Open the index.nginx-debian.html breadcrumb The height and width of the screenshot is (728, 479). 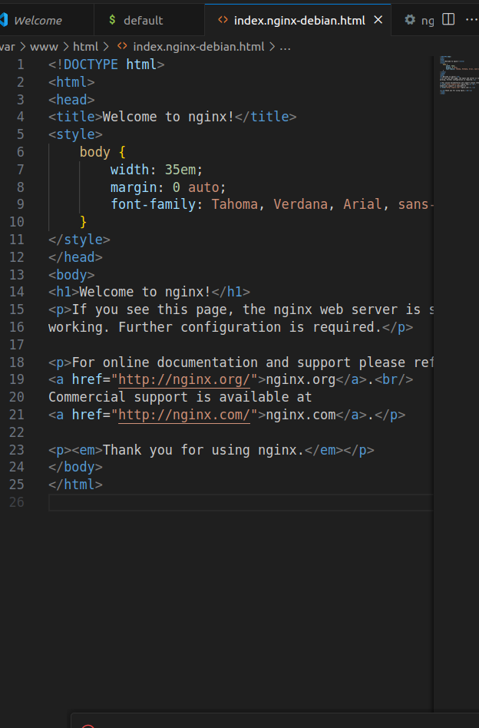pos(198,47)
